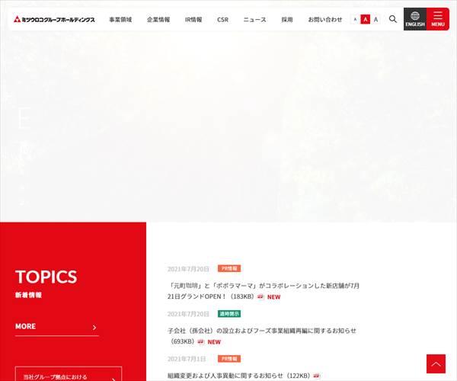Click the first 2021年7月20日 date
Screen dimensions: 457x381
(188, 269)
